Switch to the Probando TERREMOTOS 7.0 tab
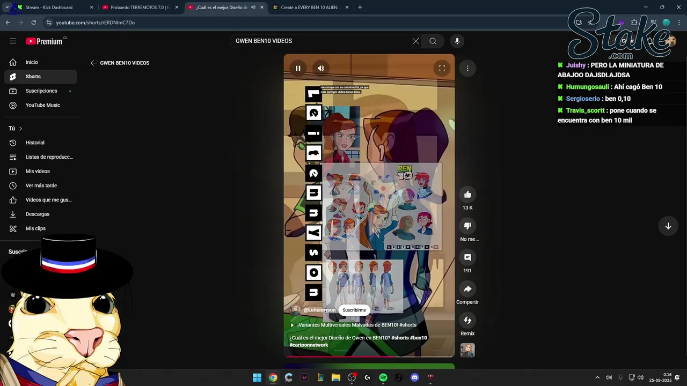The width and height of the screenshot is (687, 386). (136, 8)
